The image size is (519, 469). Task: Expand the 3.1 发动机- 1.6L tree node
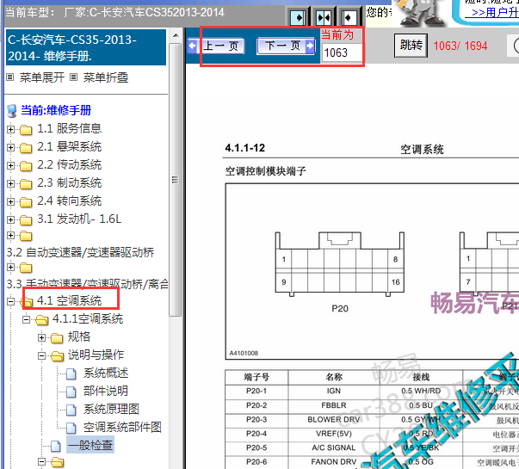coord(10,219)
